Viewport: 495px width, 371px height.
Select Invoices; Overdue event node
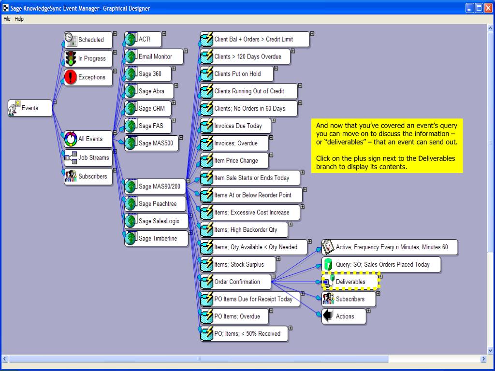coord(234,143)
